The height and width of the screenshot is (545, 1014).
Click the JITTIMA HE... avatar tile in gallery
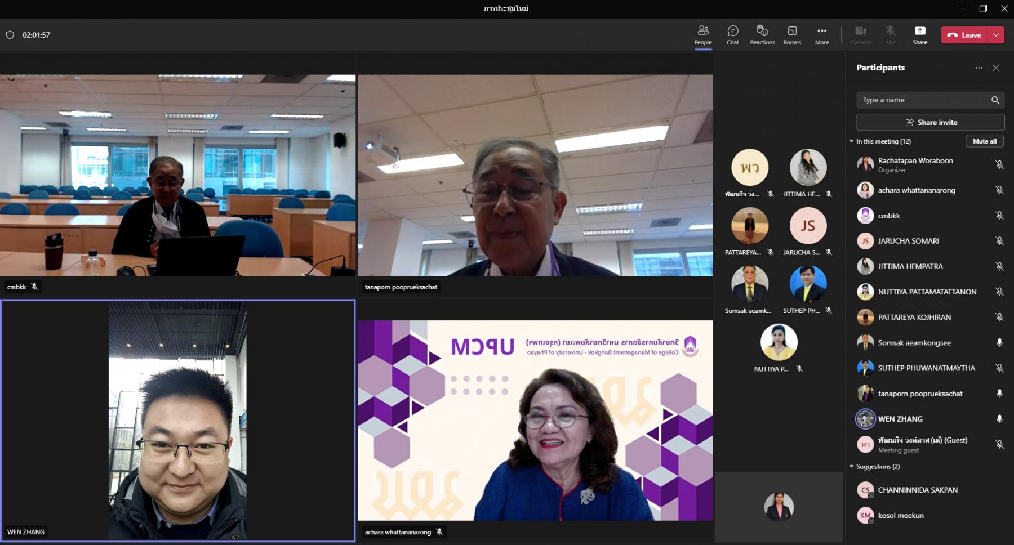808,167
